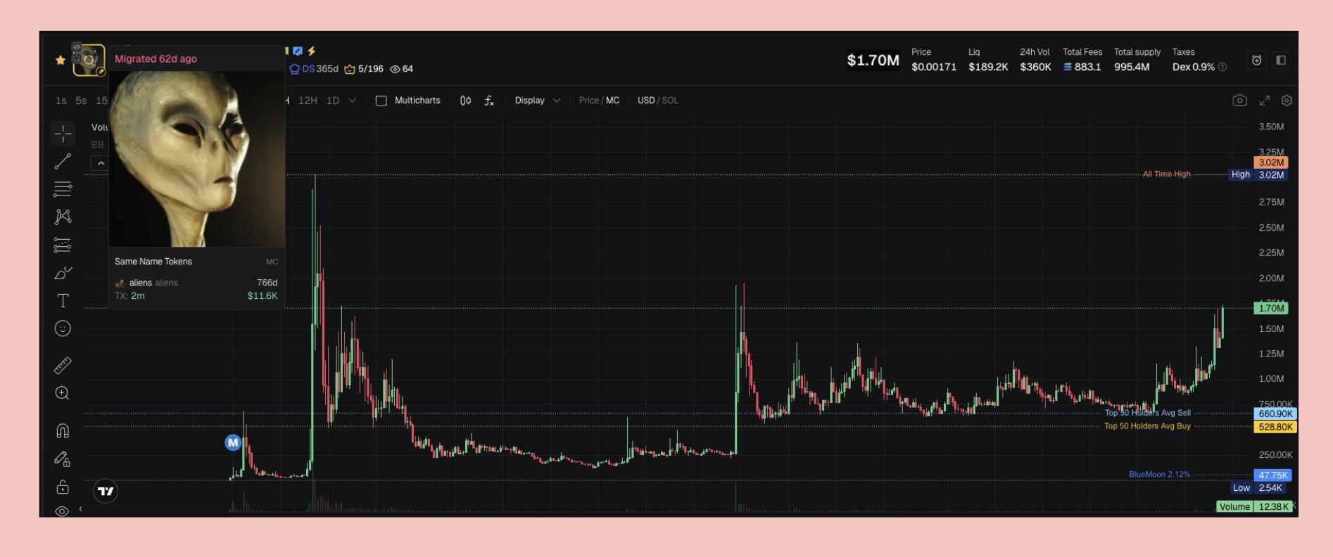Click the Migrated 62d ago label

pos(156,59)
